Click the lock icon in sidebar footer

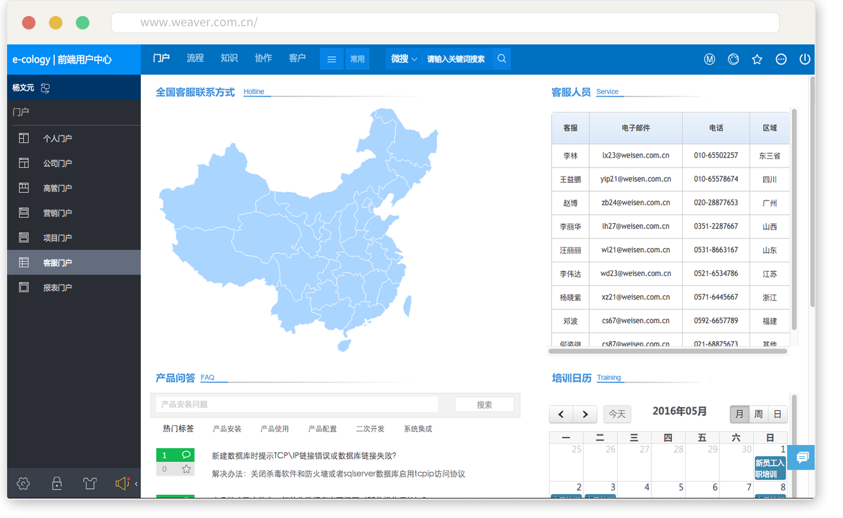pos(57,484)
